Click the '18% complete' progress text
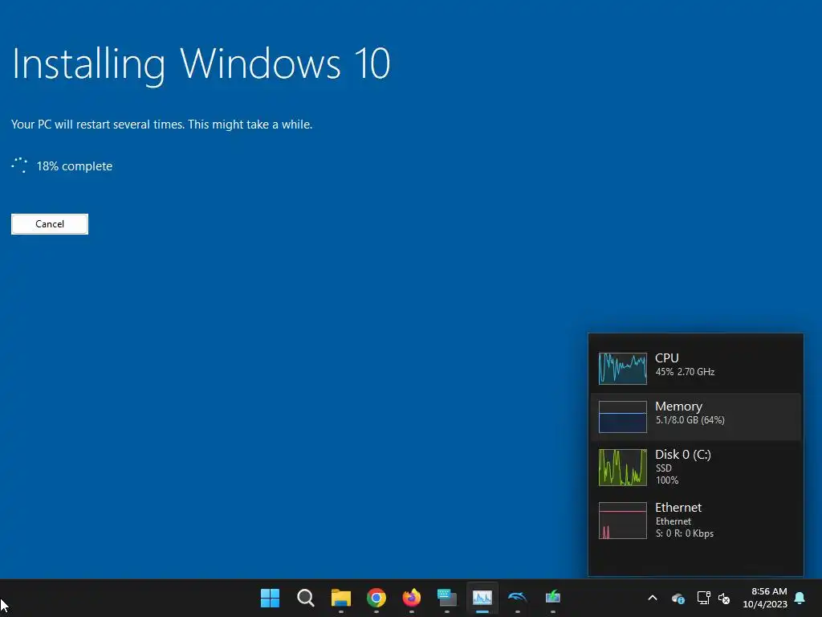The width and height of the screenshot is (822, 617). point(75,166)
